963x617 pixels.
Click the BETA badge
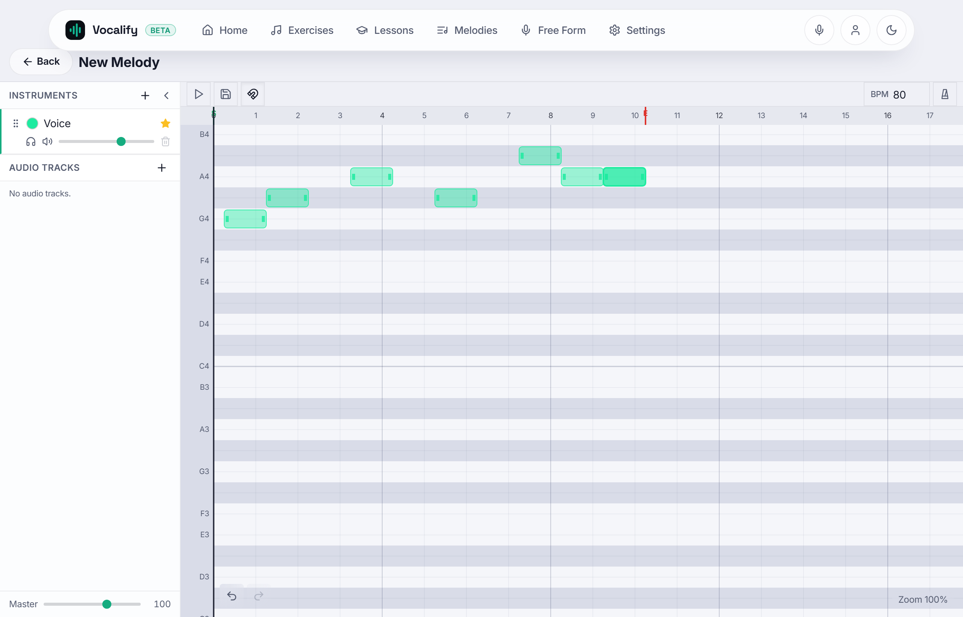(160, 30)
